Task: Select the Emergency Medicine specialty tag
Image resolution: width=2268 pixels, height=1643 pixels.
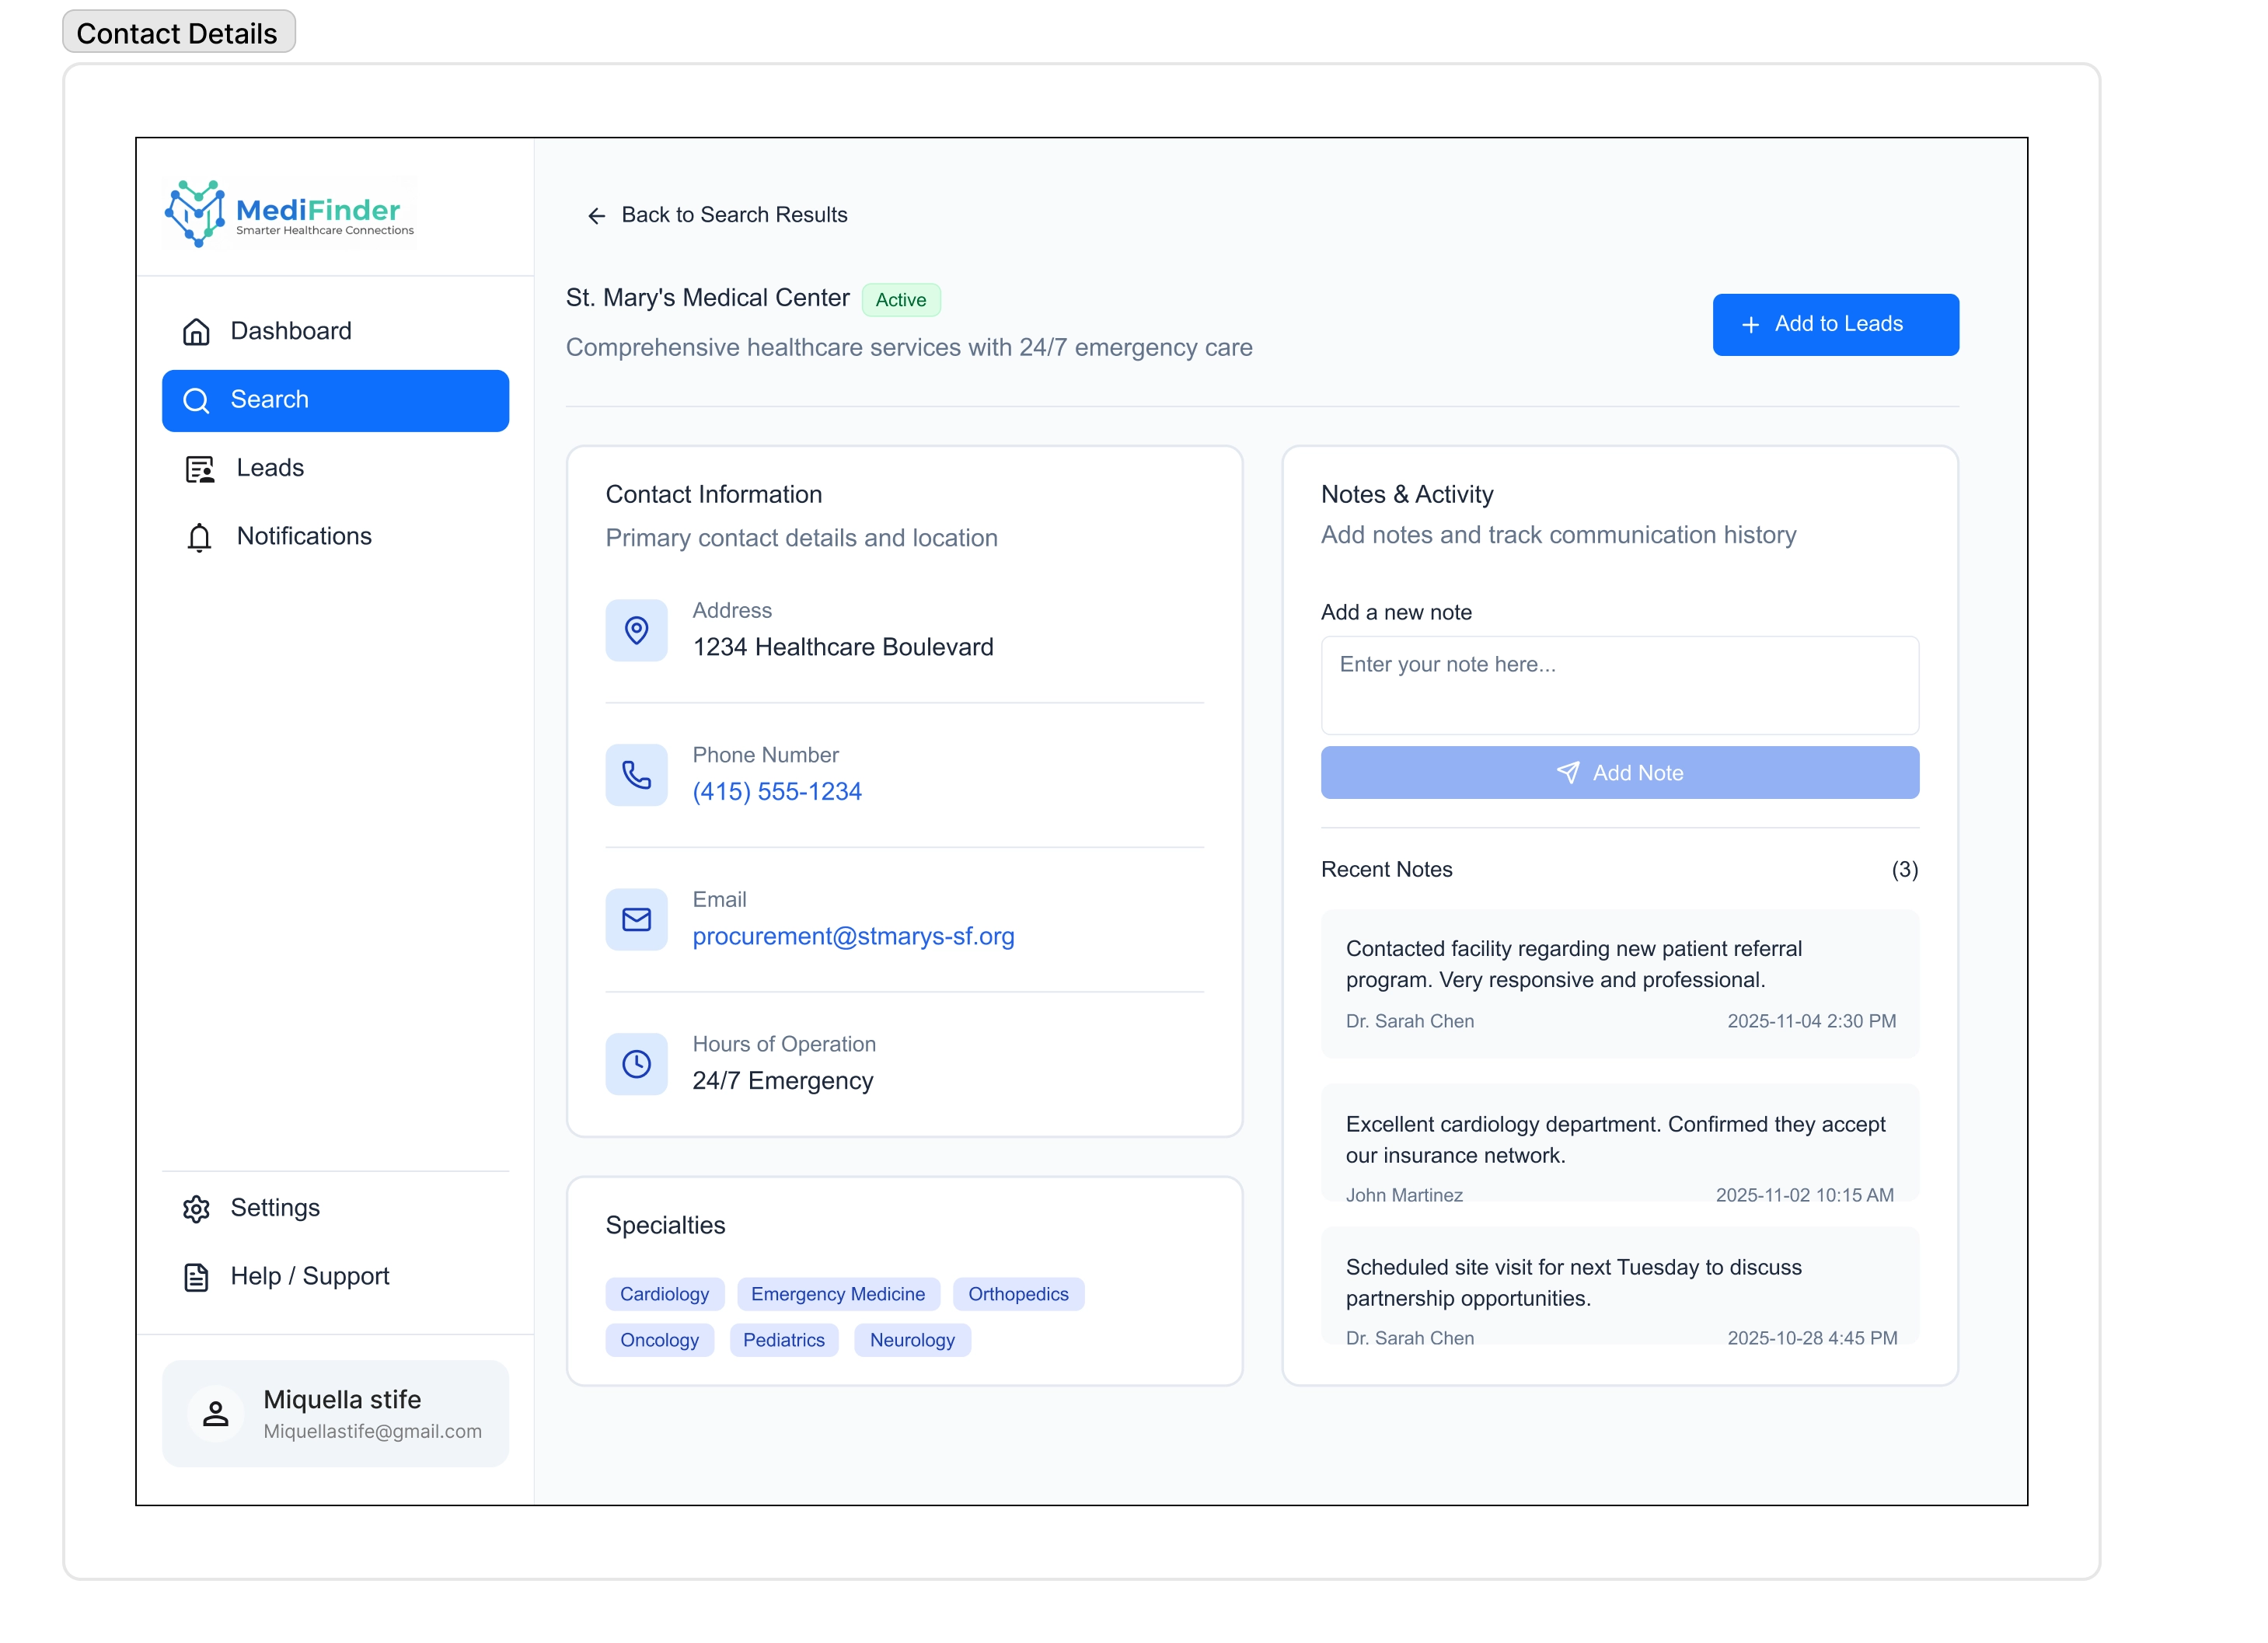Action: pos(838,1294)
